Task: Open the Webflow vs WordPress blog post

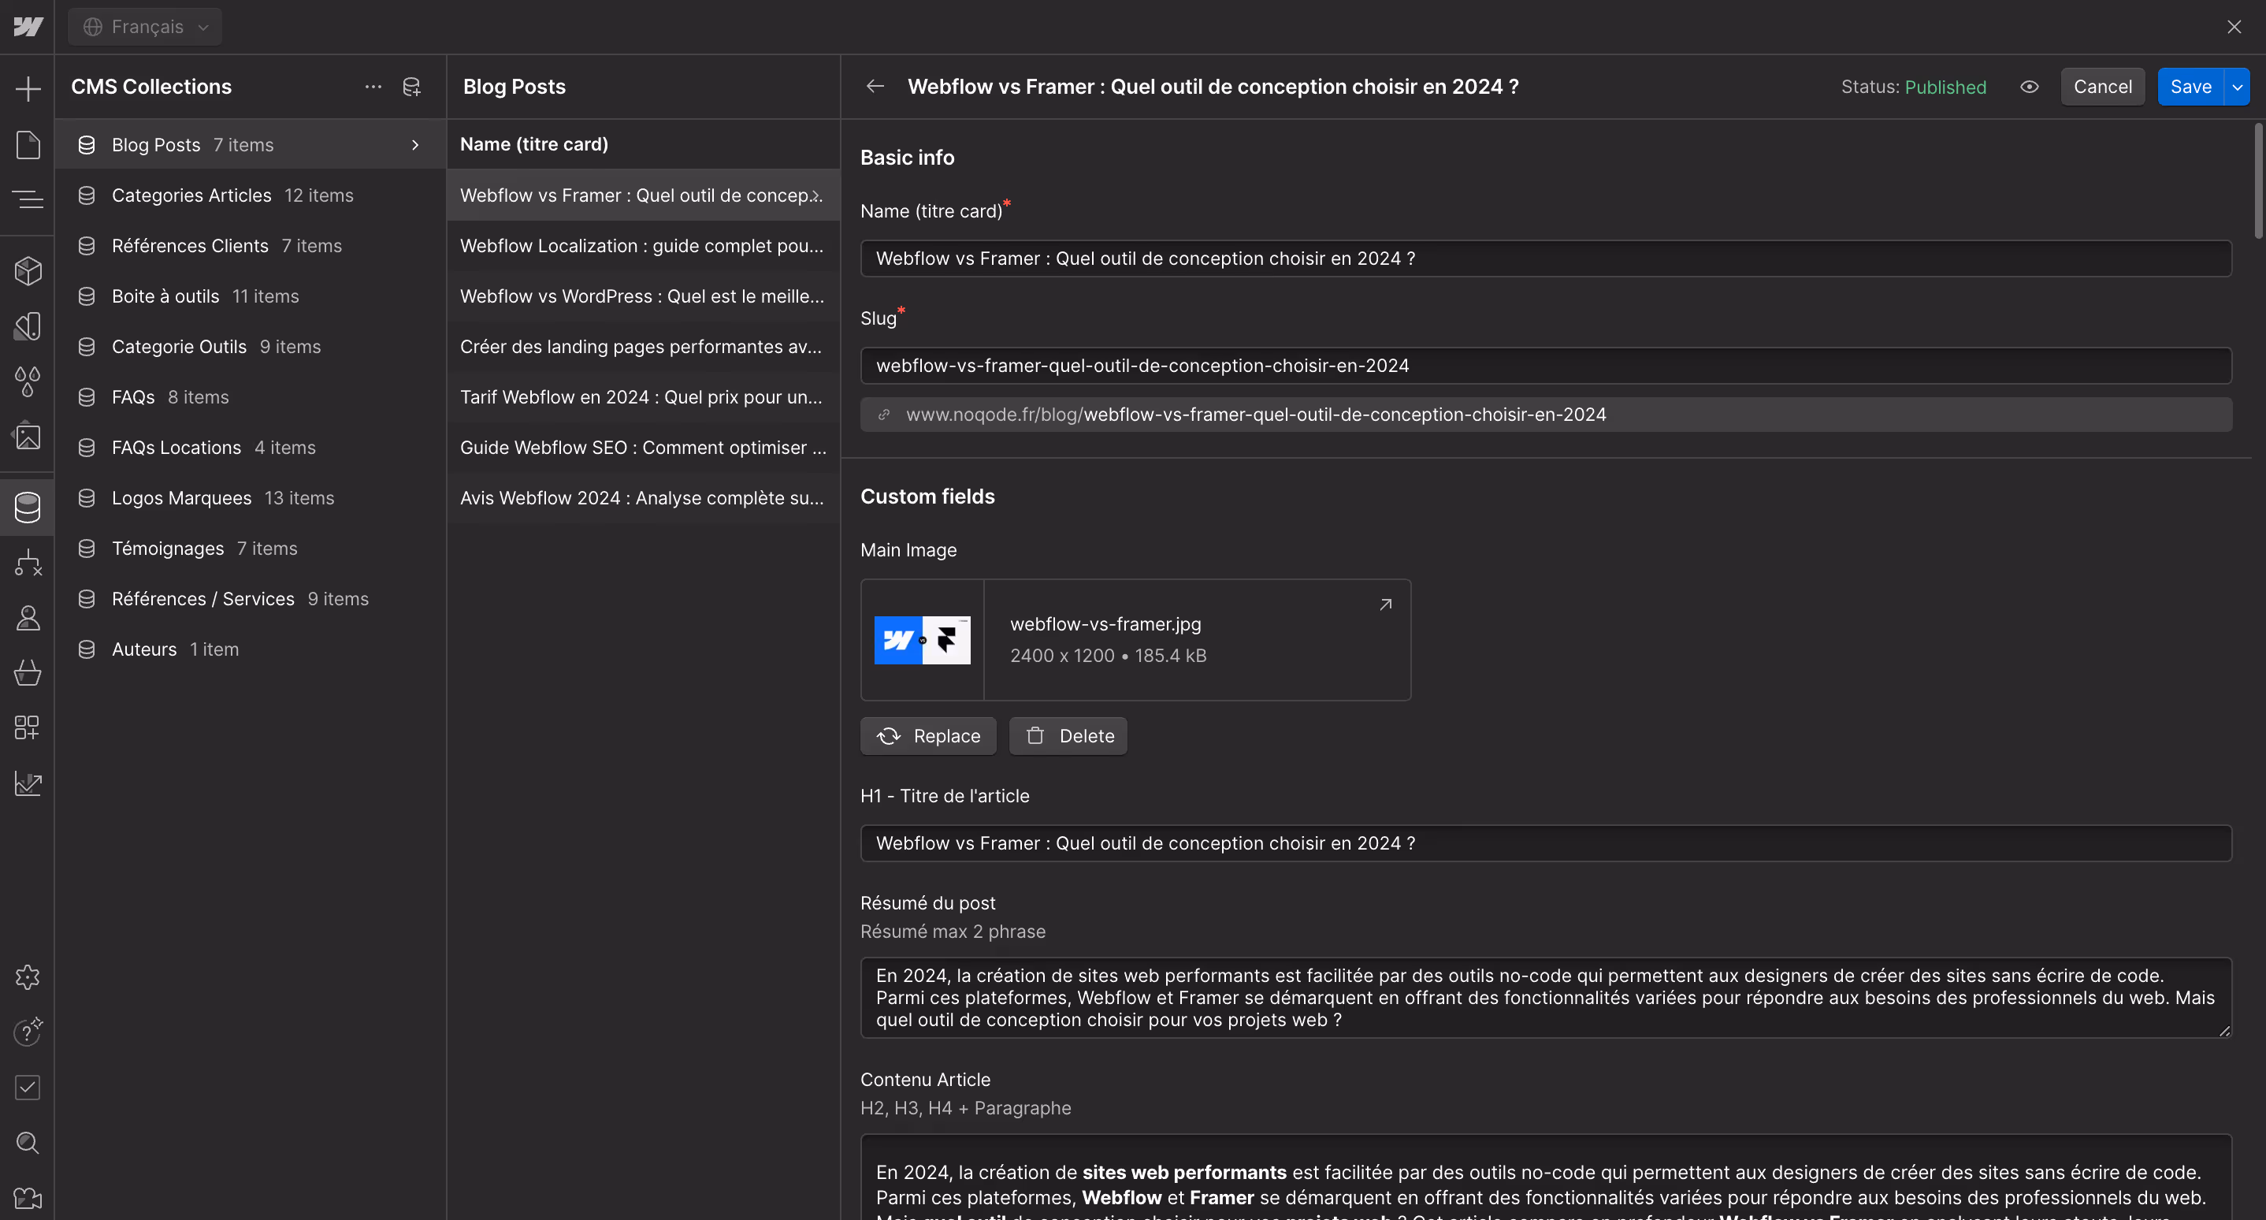Action: click(642, 296)
